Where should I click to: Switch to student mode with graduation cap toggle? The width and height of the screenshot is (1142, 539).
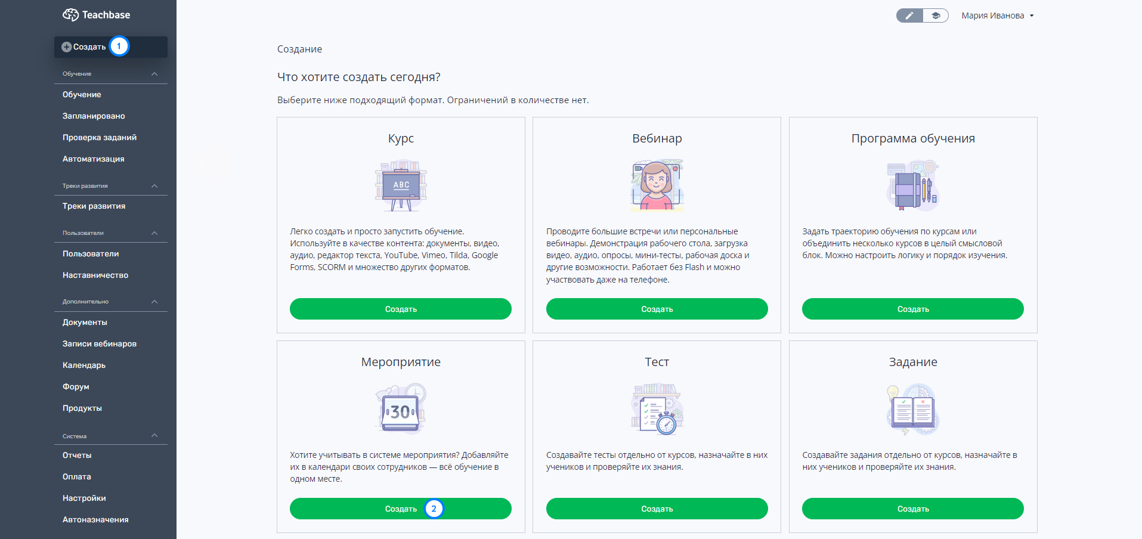(x=936, y=16)
